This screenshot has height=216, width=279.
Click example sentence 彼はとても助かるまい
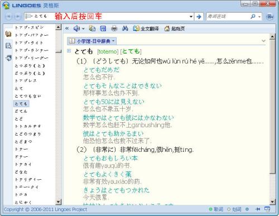point(113,133)
